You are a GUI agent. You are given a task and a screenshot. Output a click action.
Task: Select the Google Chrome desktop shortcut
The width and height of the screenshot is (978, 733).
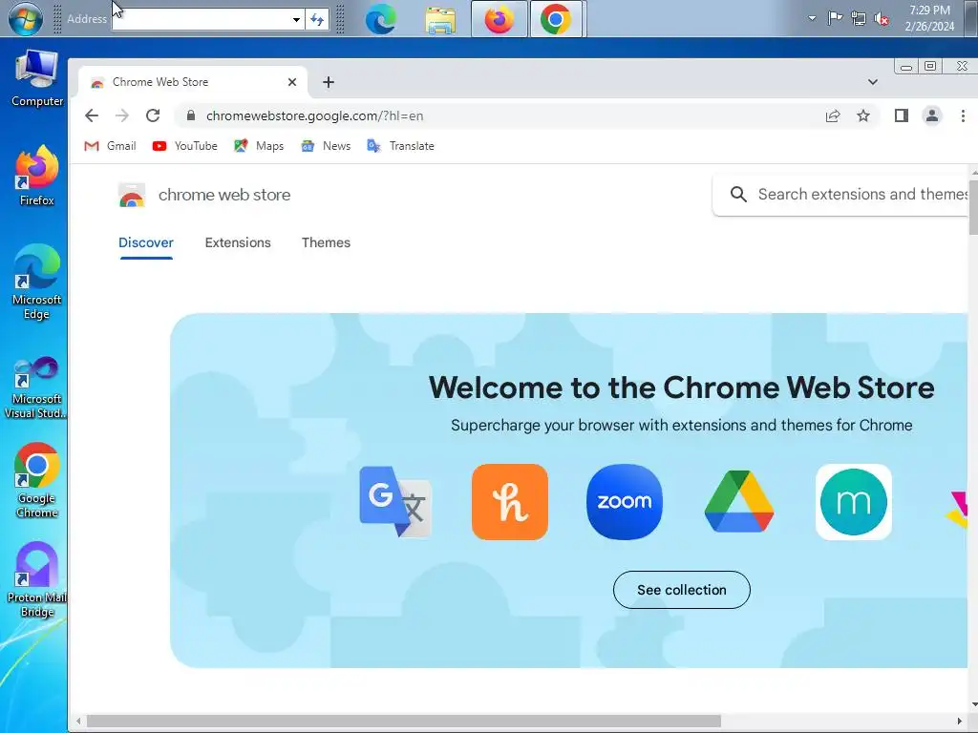[x=37, y=481]
